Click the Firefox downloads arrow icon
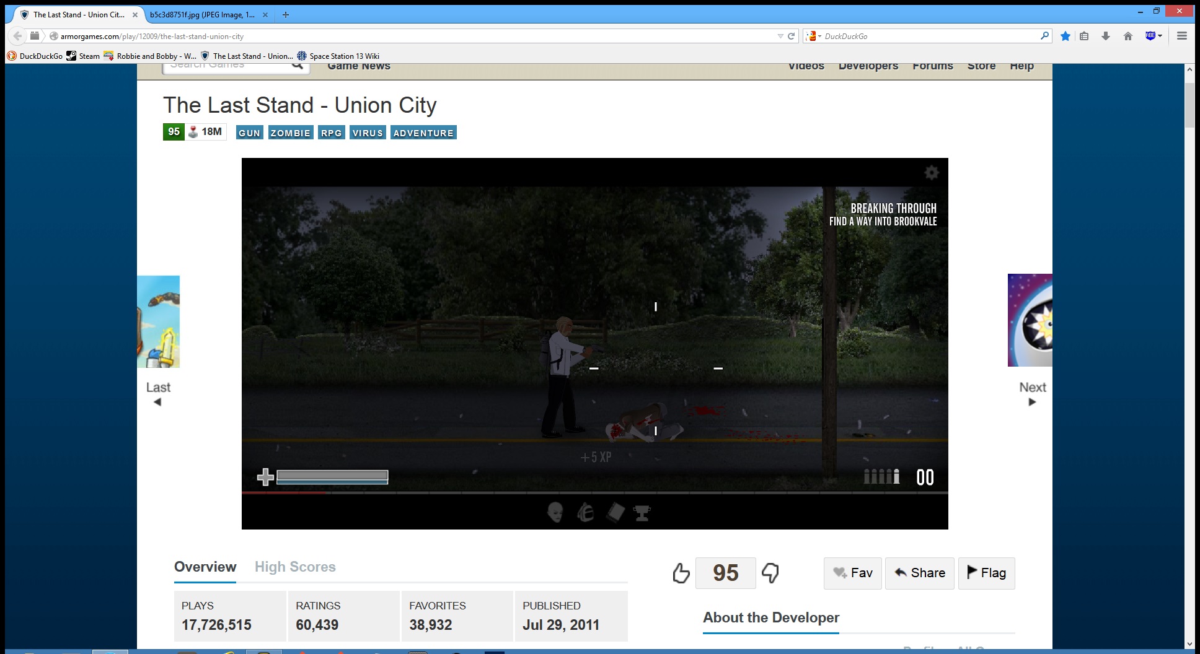The image size is (1200, 654). [x=1105, y=36]
